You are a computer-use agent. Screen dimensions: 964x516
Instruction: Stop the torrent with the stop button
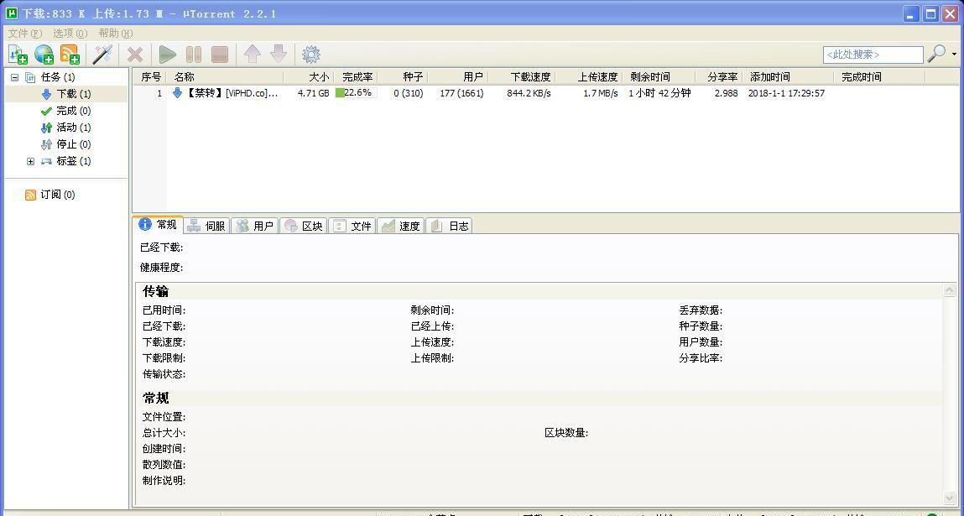pos(220,55)
